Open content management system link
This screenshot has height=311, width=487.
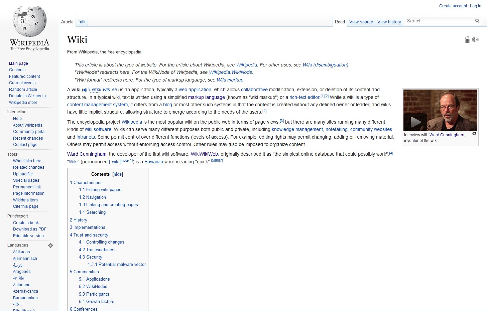click(97, 105)
